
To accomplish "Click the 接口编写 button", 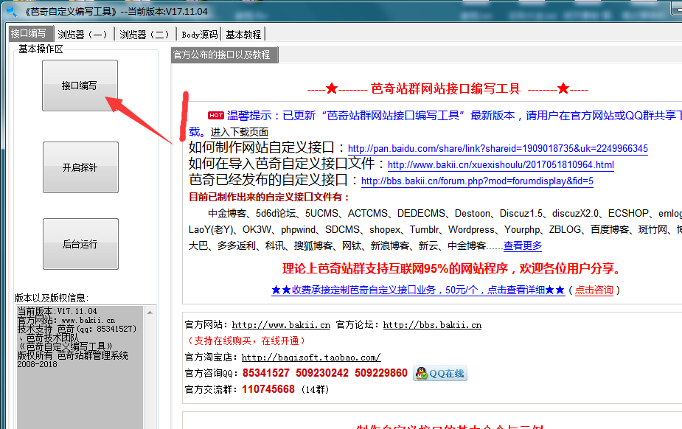I will [x=80, y=86].
